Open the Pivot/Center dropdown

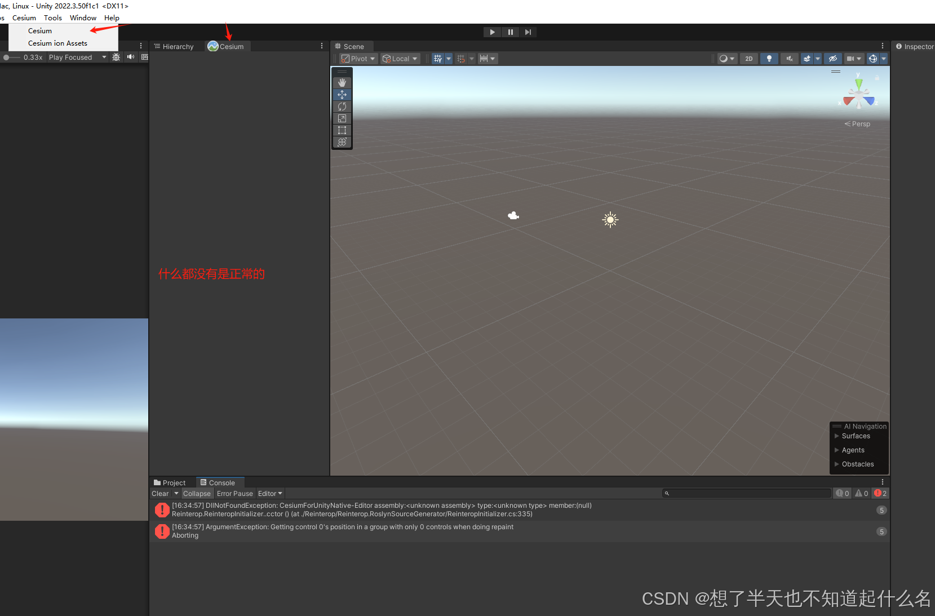click(x=358, y=59)
